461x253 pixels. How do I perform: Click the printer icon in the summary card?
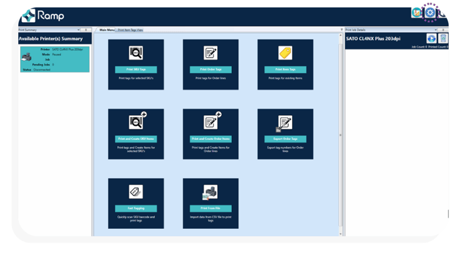pyautogui.click(x=26, y=57)
